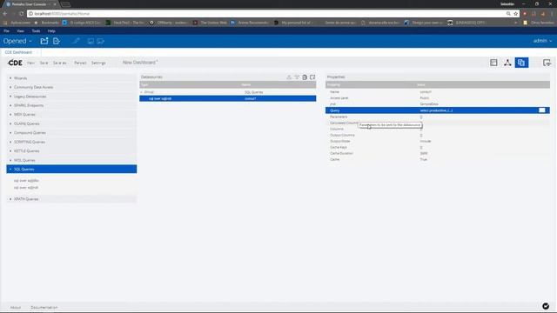
Task: Reload the browser page
Action: (x=21, y=14)
